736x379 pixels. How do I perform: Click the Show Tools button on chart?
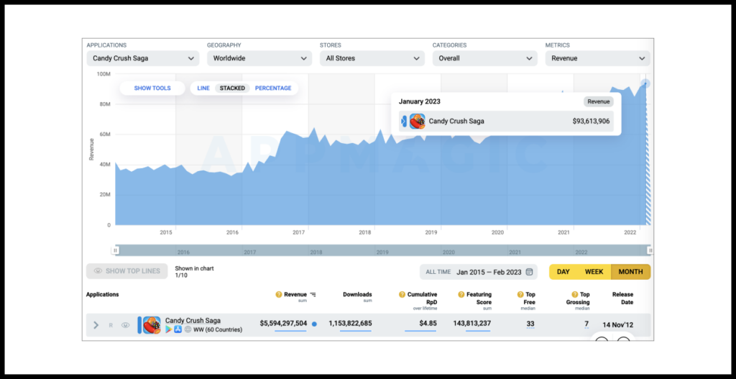152,88
